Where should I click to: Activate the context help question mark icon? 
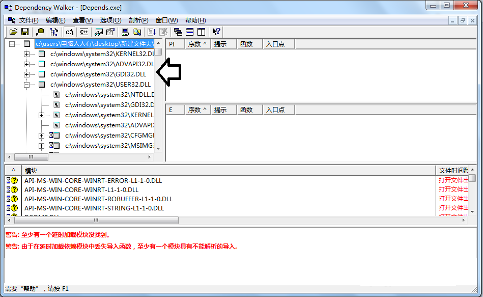[216, 32]
